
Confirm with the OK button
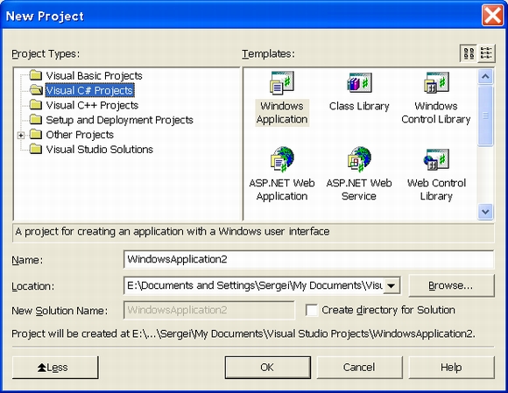(x=268, y=368)
